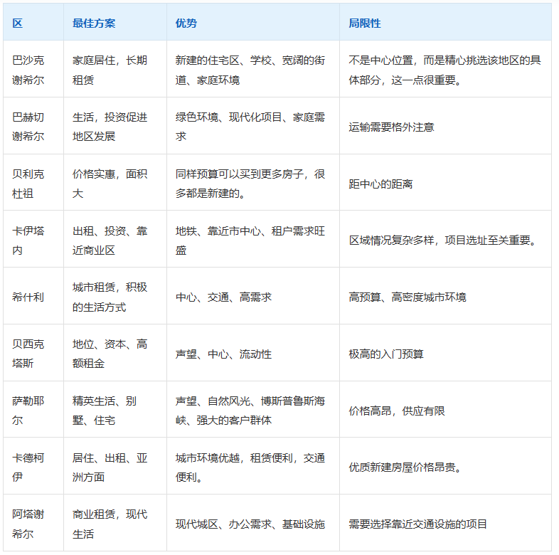Select the 贝西克塔斯 district cell
559x555 pixels.
(33, 353)
